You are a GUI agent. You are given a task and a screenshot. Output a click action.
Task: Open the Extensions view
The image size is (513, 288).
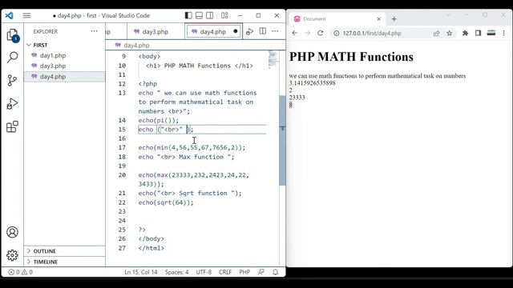click(x=12, y=126)
